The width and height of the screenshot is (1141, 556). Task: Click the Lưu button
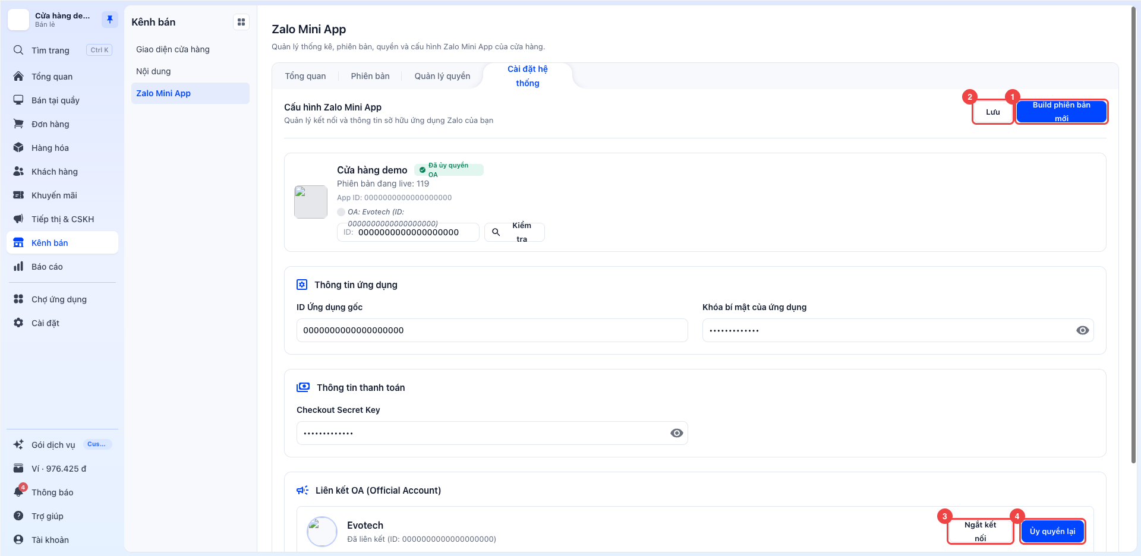[993, 112]
